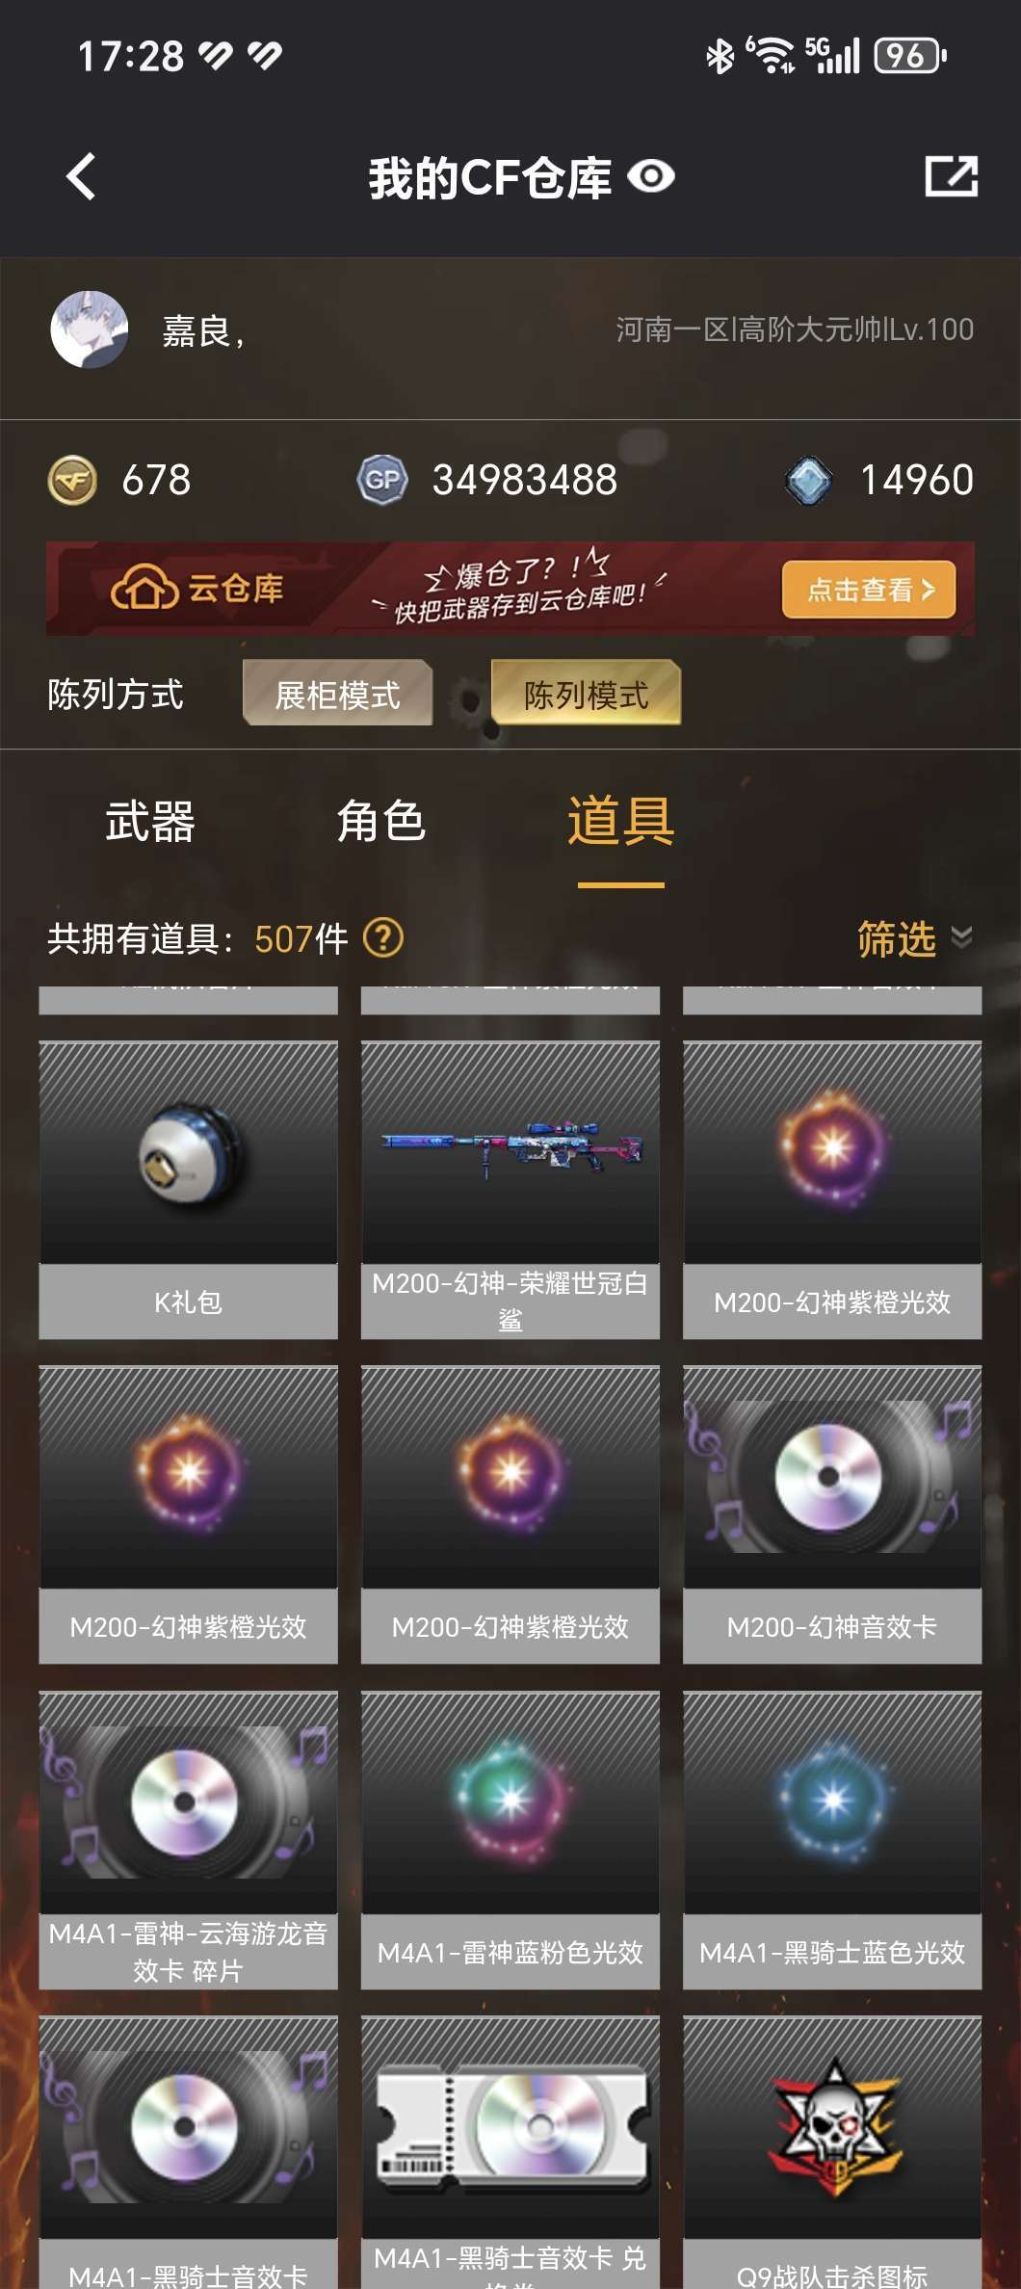Viewport: 1021px width, 2289px height.
Task: Expand the 筛选 filter dropdown
Action: (897, 938)
